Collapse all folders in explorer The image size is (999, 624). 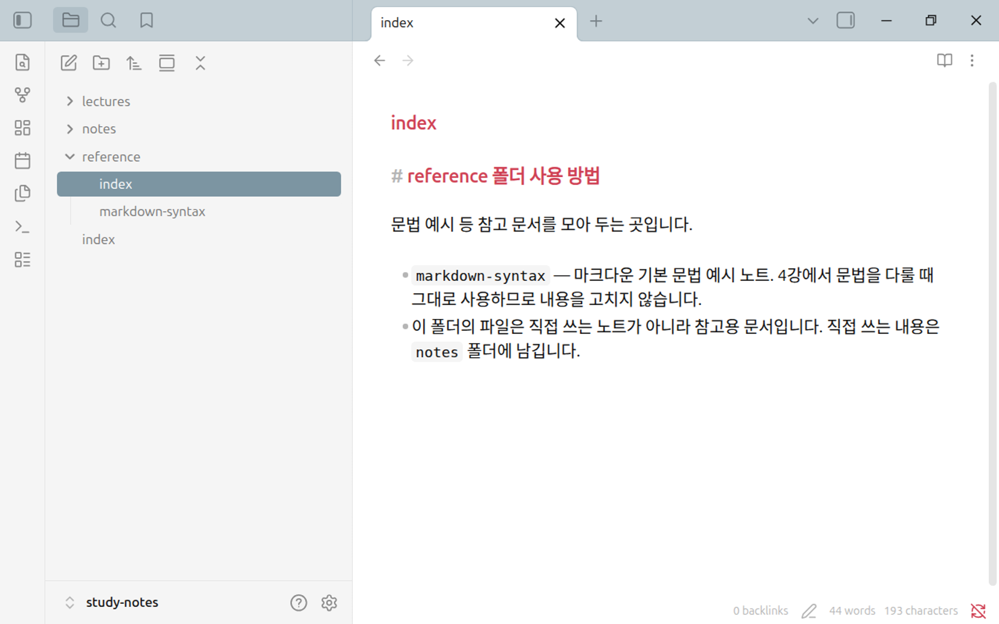[200, 63]
